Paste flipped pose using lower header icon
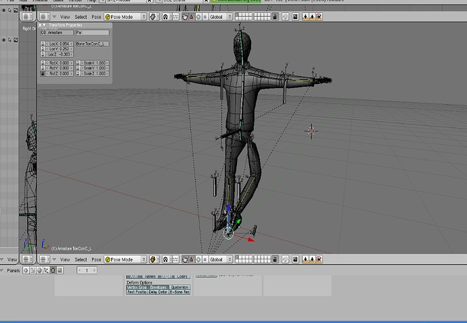The image size is (467, 323). click(x=319, y=259)
